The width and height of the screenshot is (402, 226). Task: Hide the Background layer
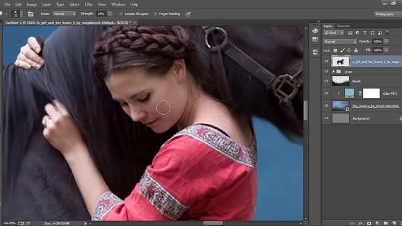326,118
